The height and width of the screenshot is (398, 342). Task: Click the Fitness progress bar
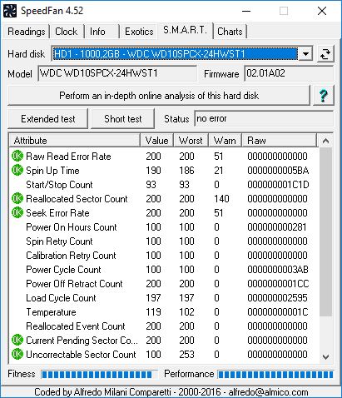tap(99, 375)
